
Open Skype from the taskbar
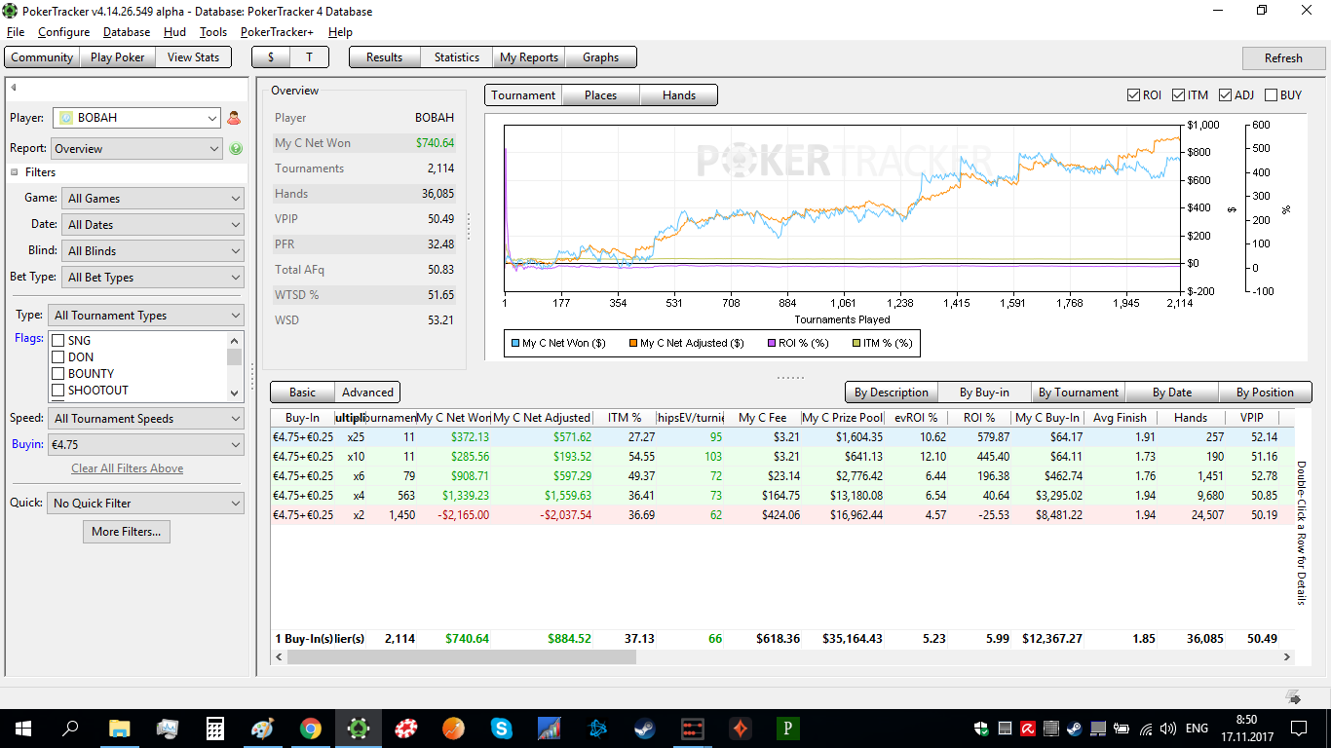502,728
